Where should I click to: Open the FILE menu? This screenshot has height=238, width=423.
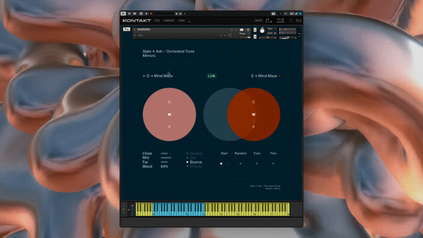tap(157, 20)
